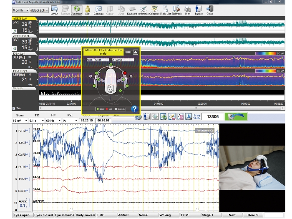Click the patient video thumbnail
This screenshot has width=292, height=219.
coord(252,167)
